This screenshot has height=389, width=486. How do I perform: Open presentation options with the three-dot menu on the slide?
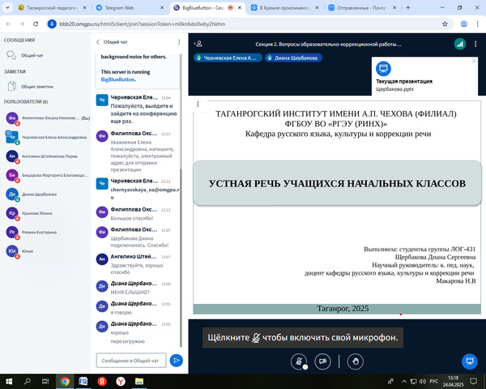198,105
